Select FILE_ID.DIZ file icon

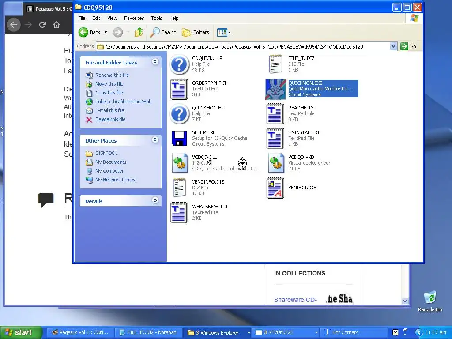[275, 64]
